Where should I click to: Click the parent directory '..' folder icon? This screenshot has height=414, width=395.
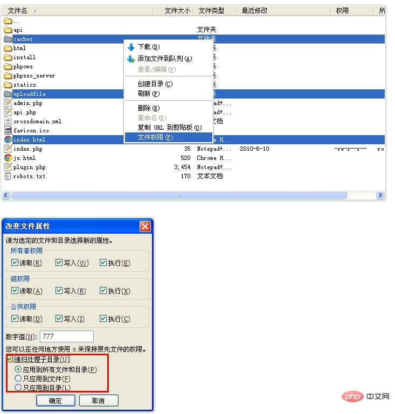(8, 20)
